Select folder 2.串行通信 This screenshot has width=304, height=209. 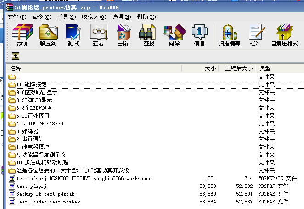[x=30, y=139]
